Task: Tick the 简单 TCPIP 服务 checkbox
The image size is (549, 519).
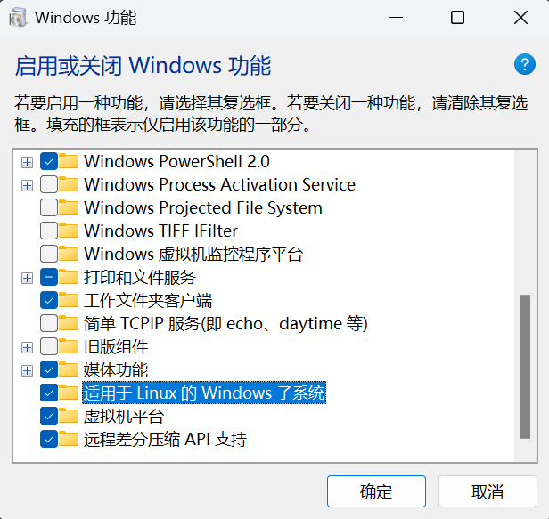Action: [49, 324]
